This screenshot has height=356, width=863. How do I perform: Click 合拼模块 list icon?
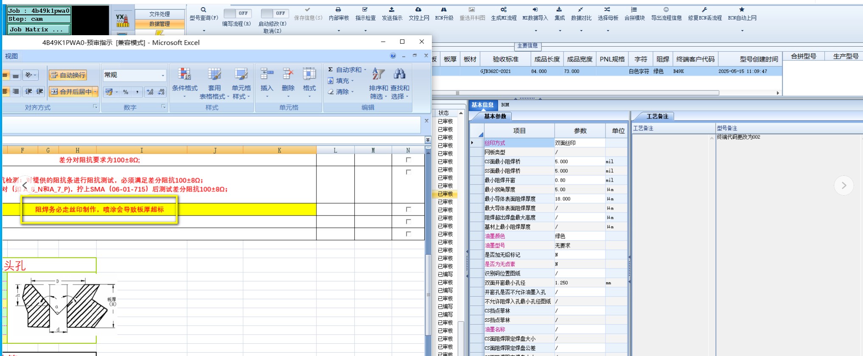click(634, 9)
